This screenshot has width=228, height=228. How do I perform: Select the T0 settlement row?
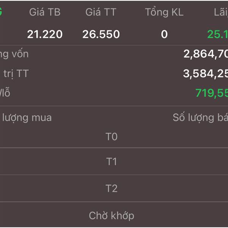pos(114,136)
